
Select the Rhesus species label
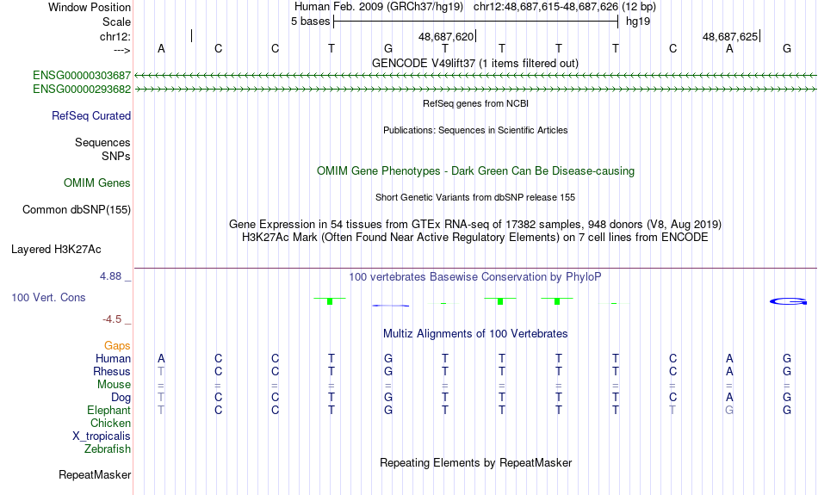pyautogui.click(x=112, y=371)
